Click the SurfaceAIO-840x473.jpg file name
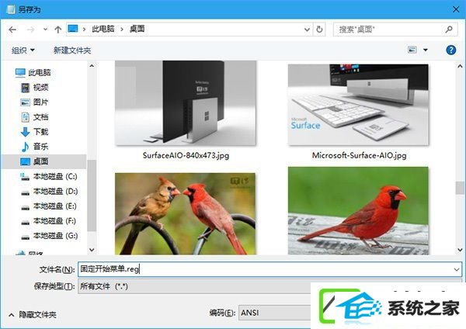The height and width of the screenshot is (329, 466). click(x=186, y=155)
